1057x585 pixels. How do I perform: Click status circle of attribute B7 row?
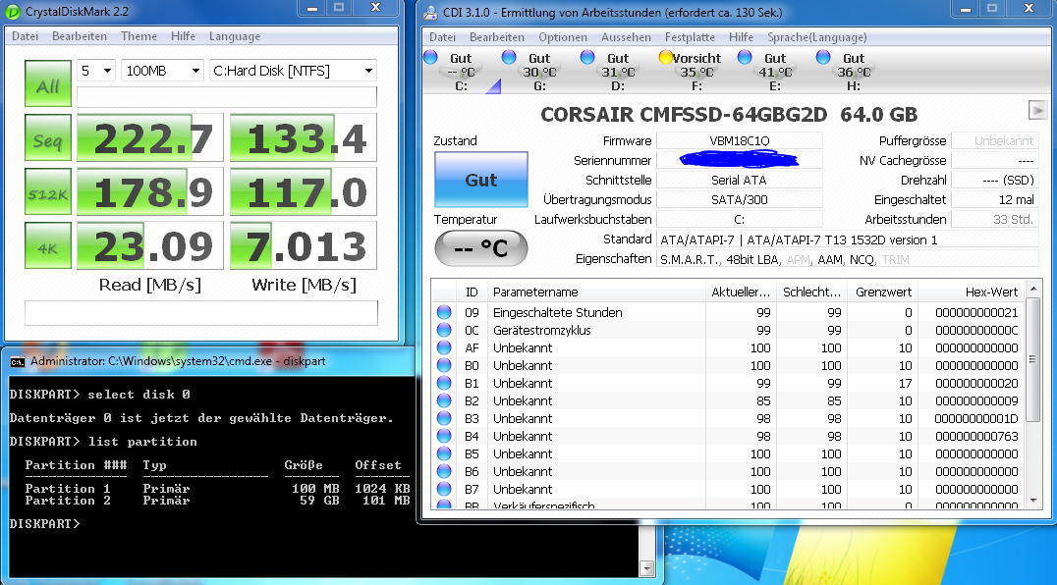[444, 489]
